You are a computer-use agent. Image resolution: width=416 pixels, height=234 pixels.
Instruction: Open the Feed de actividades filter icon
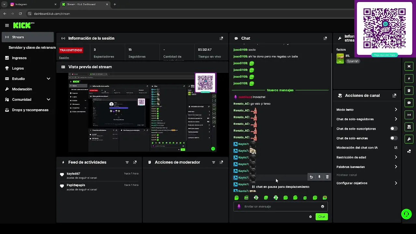coord(127,162)
